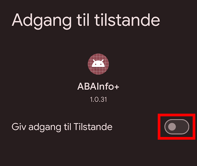Click the white Android robot logo

(98, 63)
